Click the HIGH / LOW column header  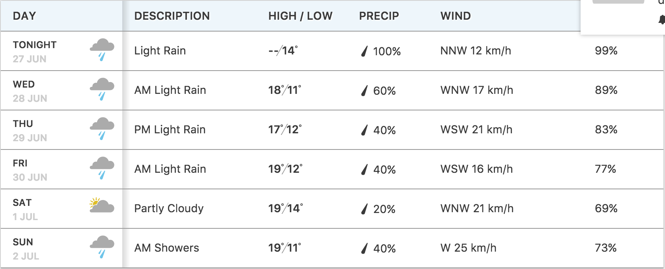[300, 16]
